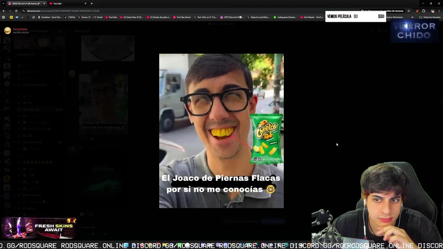Image resolution: width=443 pixels, height=249 pixels.
Task: Open the Gmail bookmark
Action: [98, 17]
